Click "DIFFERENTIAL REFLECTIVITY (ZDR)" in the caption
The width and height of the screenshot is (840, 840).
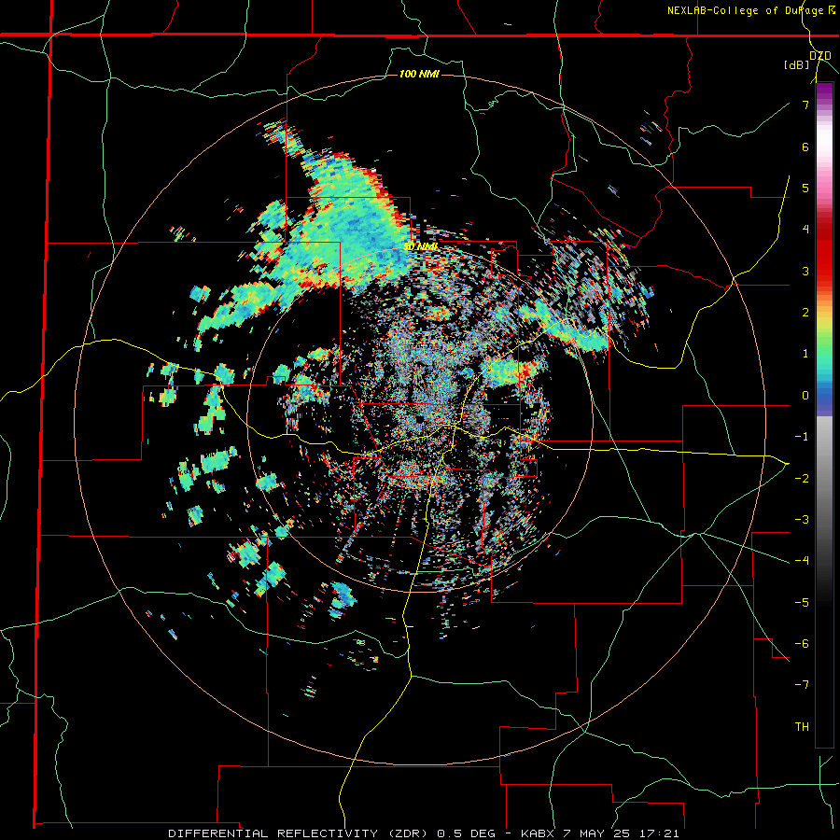click(x=300, y=833)
